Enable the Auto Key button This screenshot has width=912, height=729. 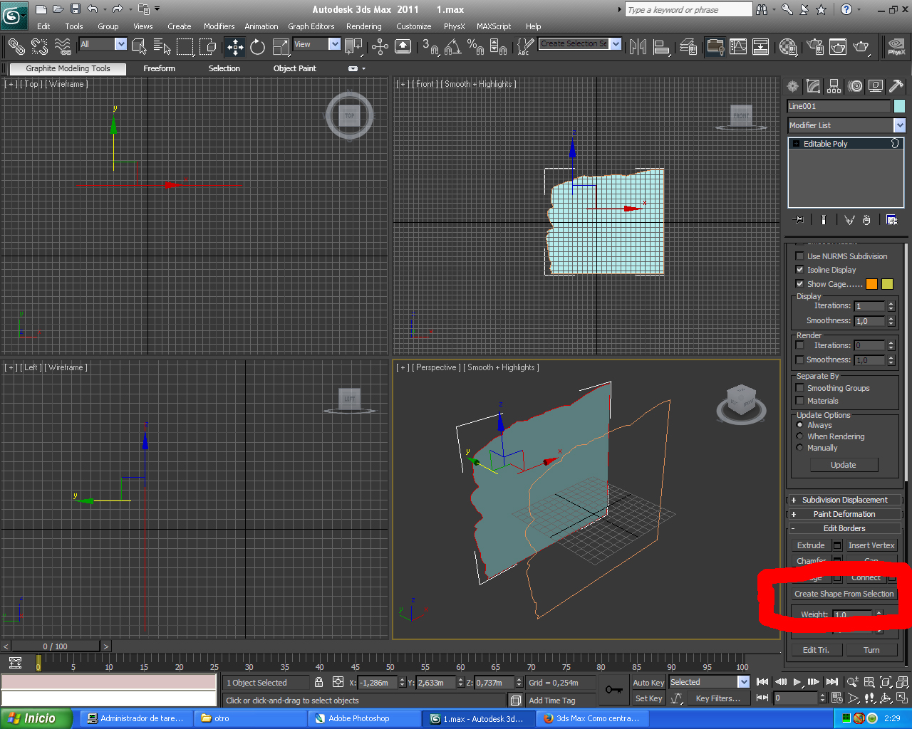coord(648,682)
